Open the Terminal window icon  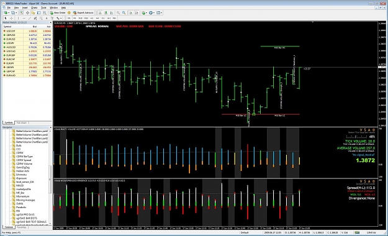[x=39, y=12]
